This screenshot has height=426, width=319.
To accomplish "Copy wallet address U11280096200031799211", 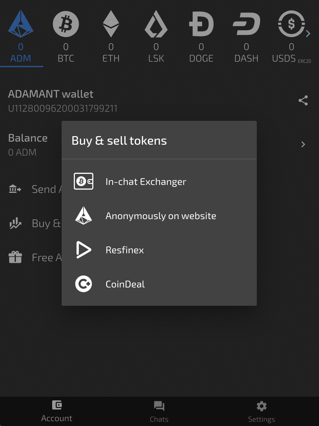I will pyautogui.click(x=63, y=108).
